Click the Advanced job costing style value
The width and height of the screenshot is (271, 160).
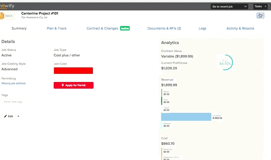[x=9, y=69]
